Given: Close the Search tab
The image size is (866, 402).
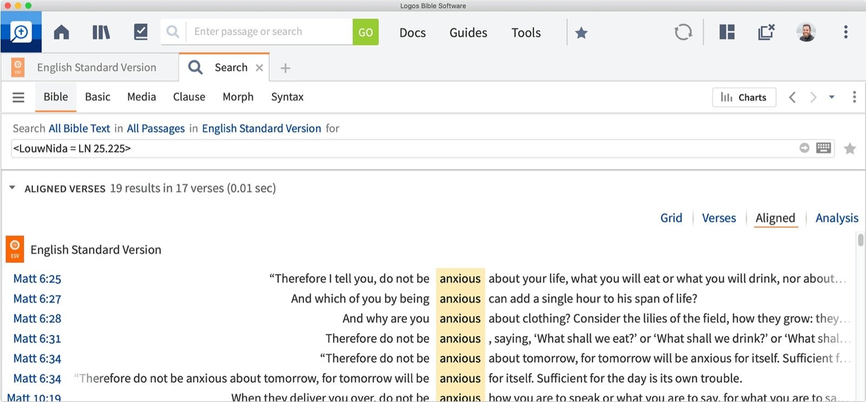Looking at the screenshot, I should (259, 68).
